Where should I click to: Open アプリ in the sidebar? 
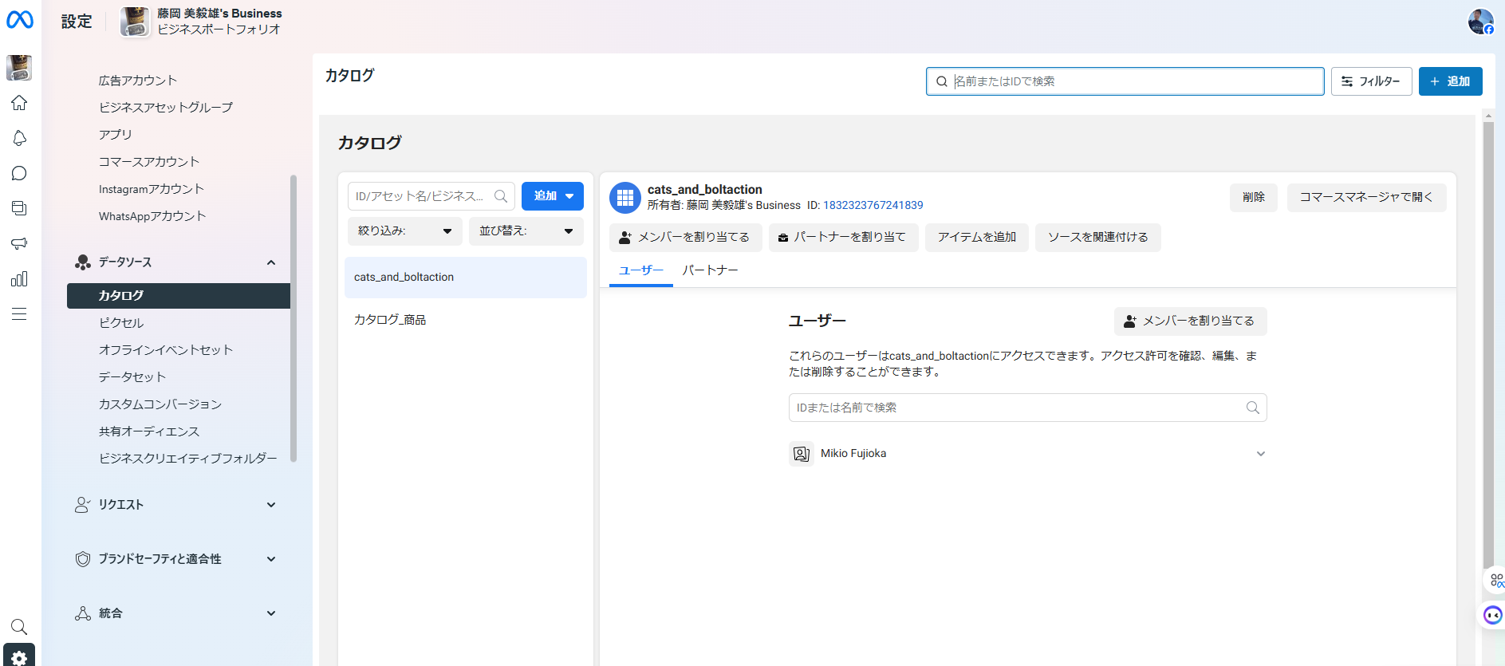(x=116, y=135)
